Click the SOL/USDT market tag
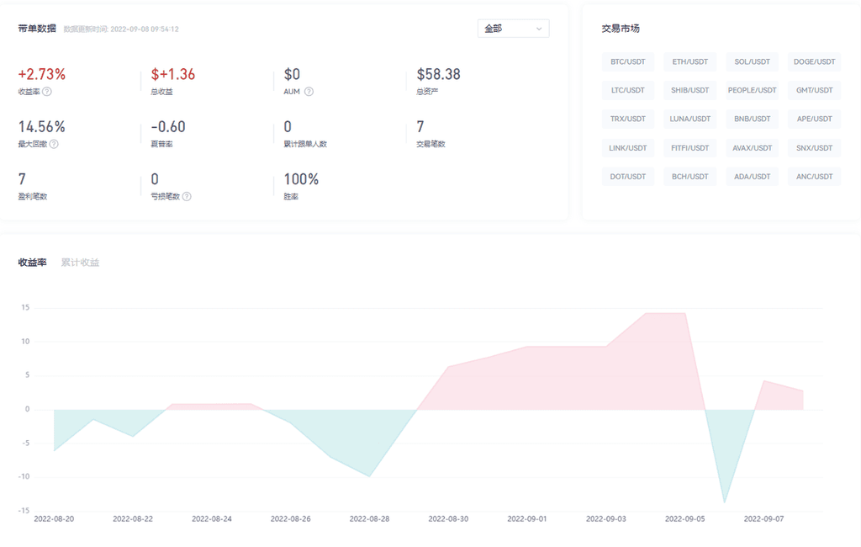Screen dimensions: 861x547 [x=752, y=61]
